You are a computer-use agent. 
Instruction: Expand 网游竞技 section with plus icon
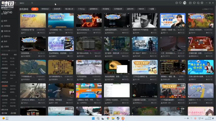pos(16,68)
